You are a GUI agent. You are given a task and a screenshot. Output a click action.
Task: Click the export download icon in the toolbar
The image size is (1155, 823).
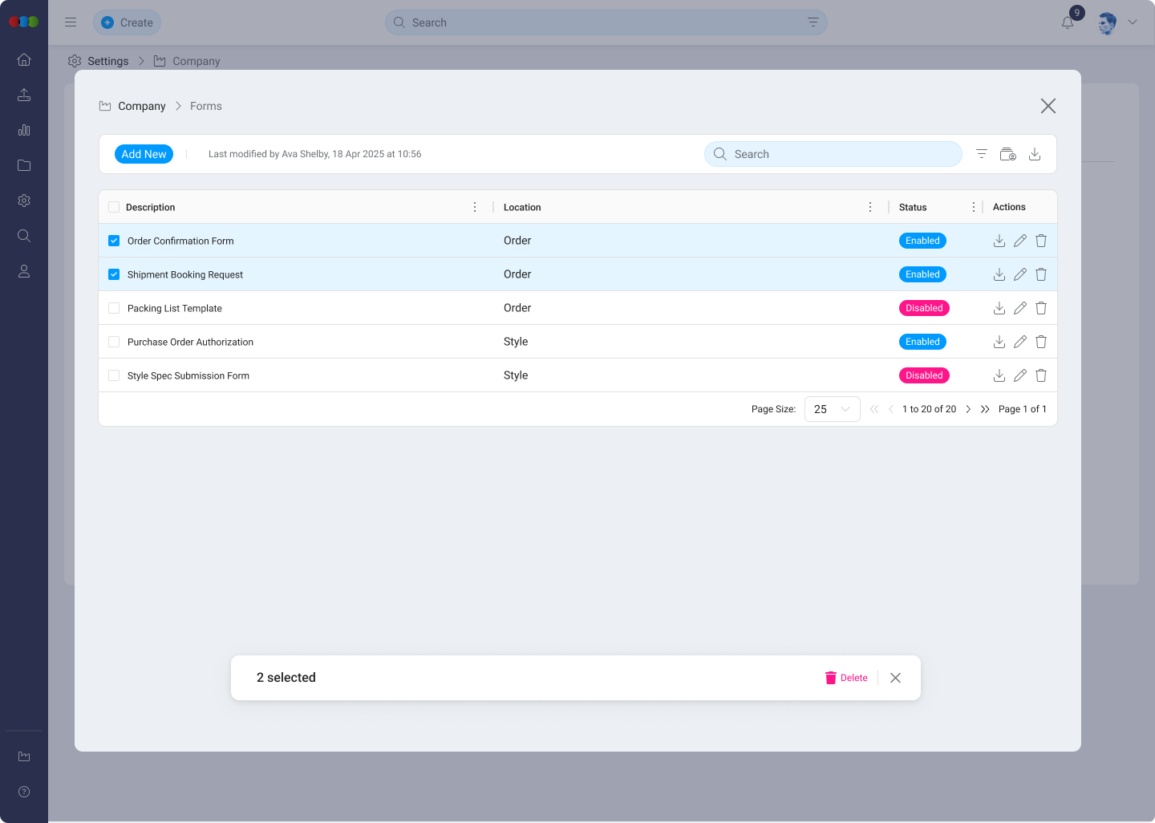[1035, 153]
